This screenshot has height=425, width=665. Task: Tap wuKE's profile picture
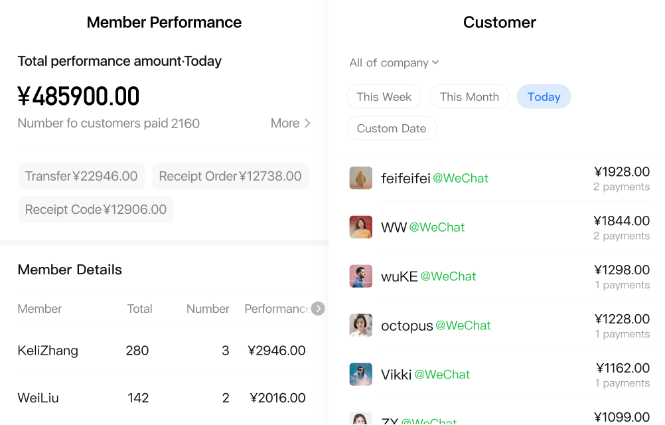pos(361,276)
